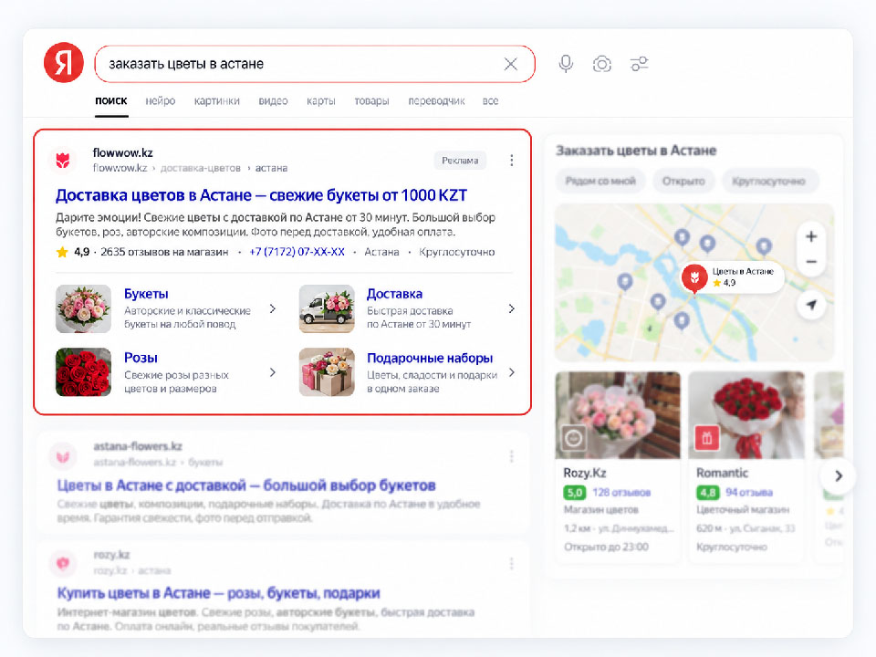Click the star rating 4,9 in flowwow ad

[73, 252]
